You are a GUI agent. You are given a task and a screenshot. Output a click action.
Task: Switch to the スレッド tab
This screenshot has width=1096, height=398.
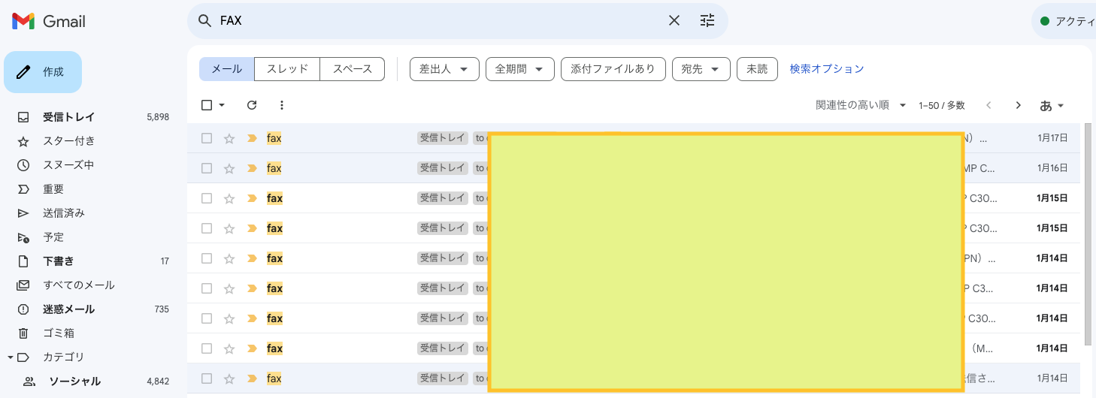(287, 69)
